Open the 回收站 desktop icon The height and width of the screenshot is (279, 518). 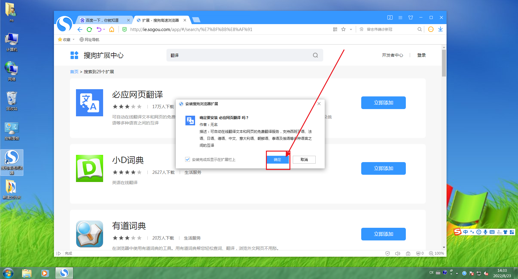tap(12, 101)
